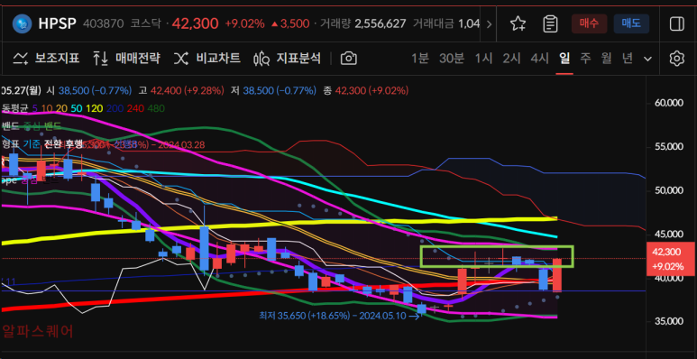Click the 코스닥 market label
Image resolution: width=697 pixels, height=359 pixels.
[x=146, y=23]
